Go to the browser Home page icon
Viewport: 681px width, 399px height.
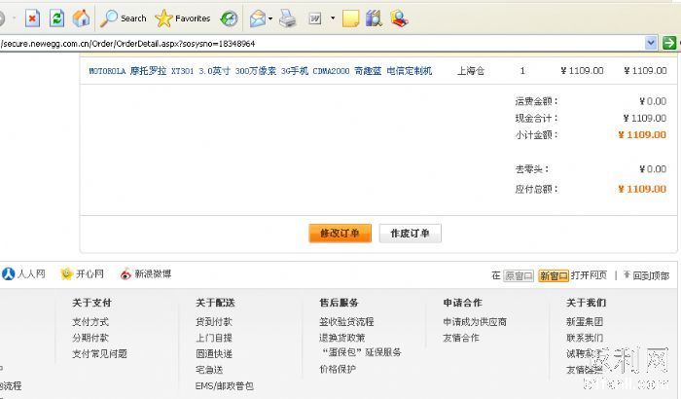tap(82, 18)
